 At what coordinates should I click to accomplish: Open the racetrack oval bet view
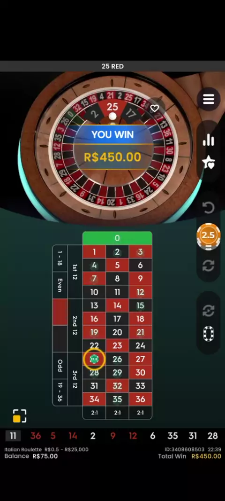pyautogui.click(x=209, y=334)
